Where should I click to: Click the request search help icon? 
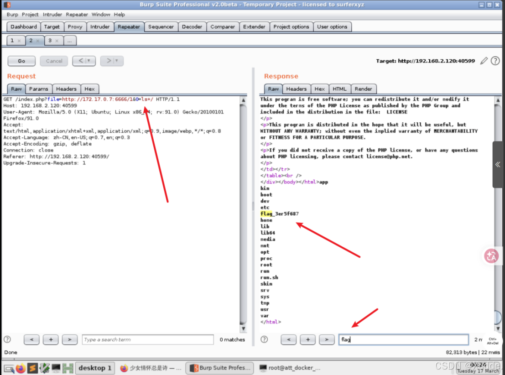click(x=7, y=339)
